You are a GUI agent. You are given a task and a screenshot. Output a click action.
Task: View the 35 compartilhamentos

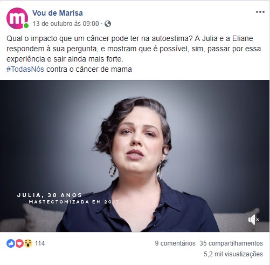pos(231,243)
